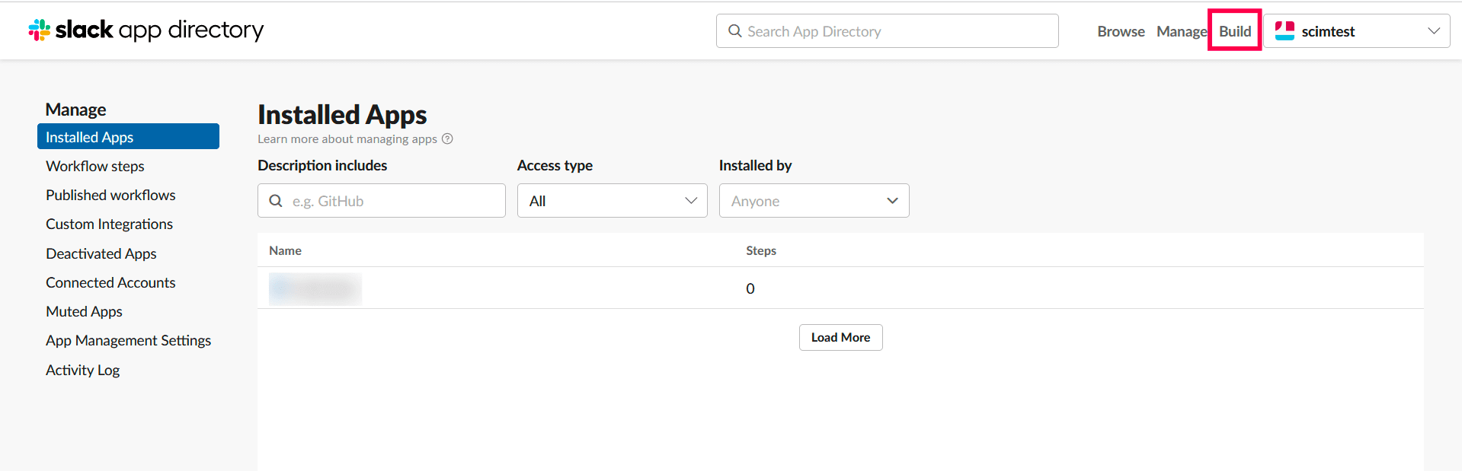
Task: Click the Load More button
Action: click(x=840, y=337)
